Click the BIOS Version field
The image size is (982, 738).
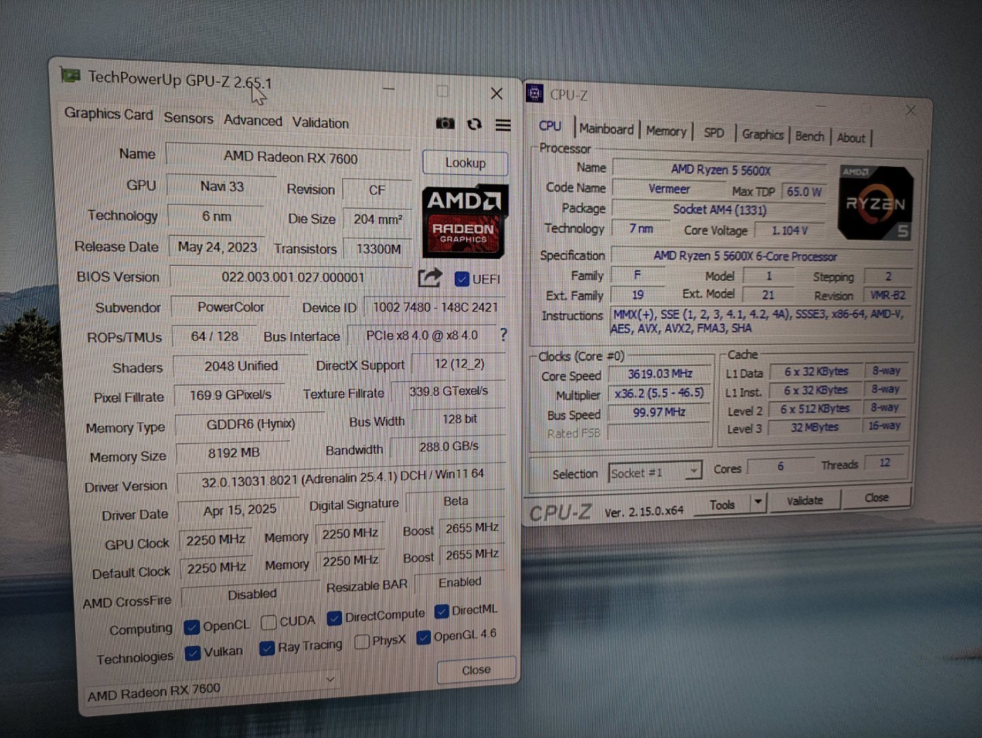pyautogui.click(x=292, y=277)
